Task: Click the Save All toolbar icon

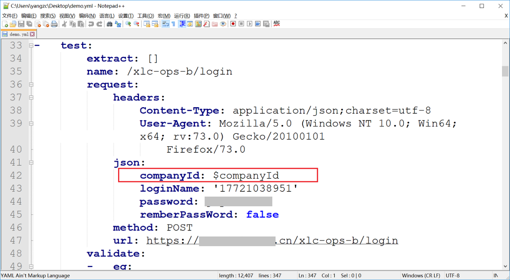Action: click(x=29, y=24)
